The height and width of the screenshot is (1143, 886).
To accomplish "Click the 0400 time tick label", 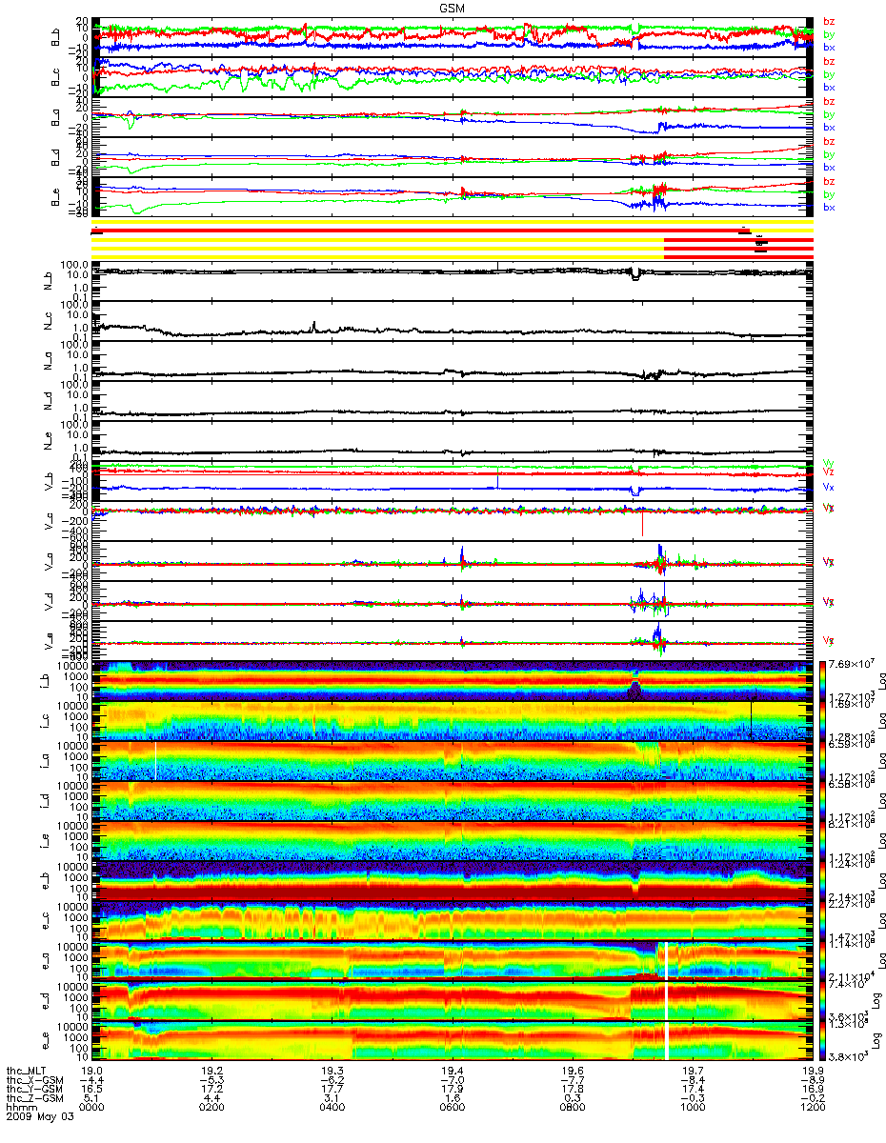I will (x=332, y=1107).
